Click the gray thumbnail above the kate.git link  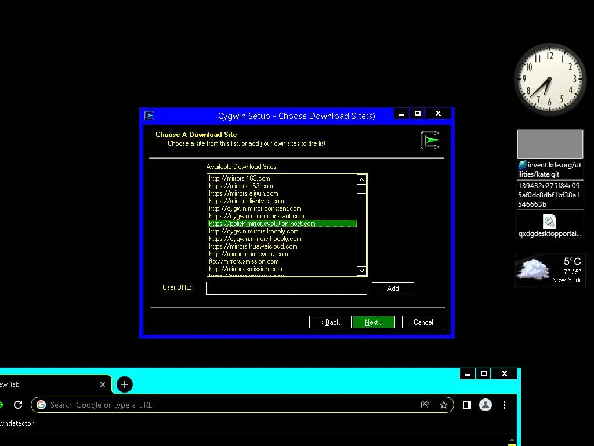pyautogui.click(x=550, y=144)
